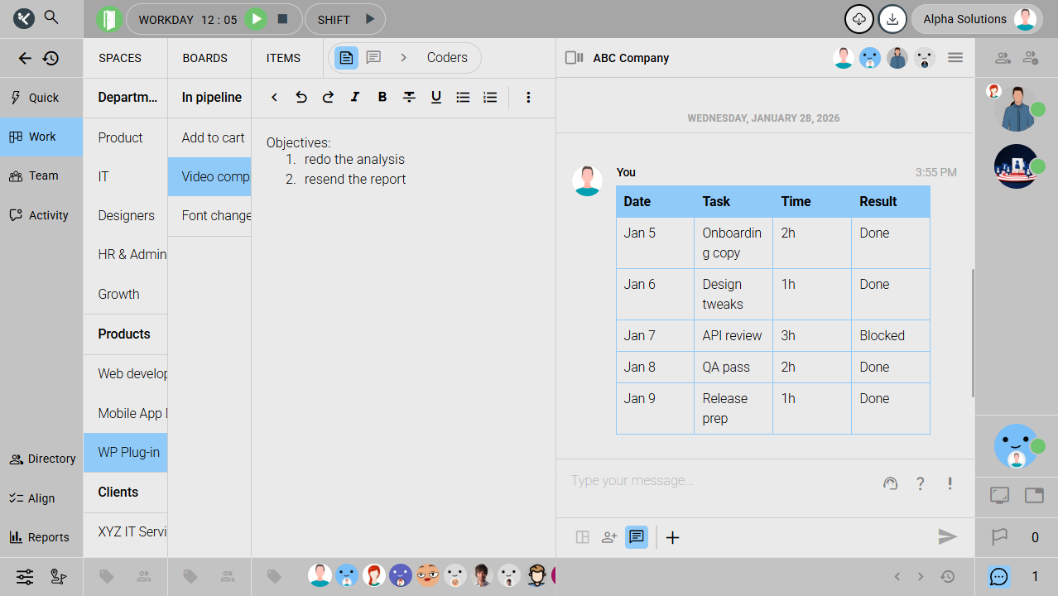Start the WORKDAY timer play button
Screen dimensions: 1058x596
pyautogui.click(x=256, y=19)
